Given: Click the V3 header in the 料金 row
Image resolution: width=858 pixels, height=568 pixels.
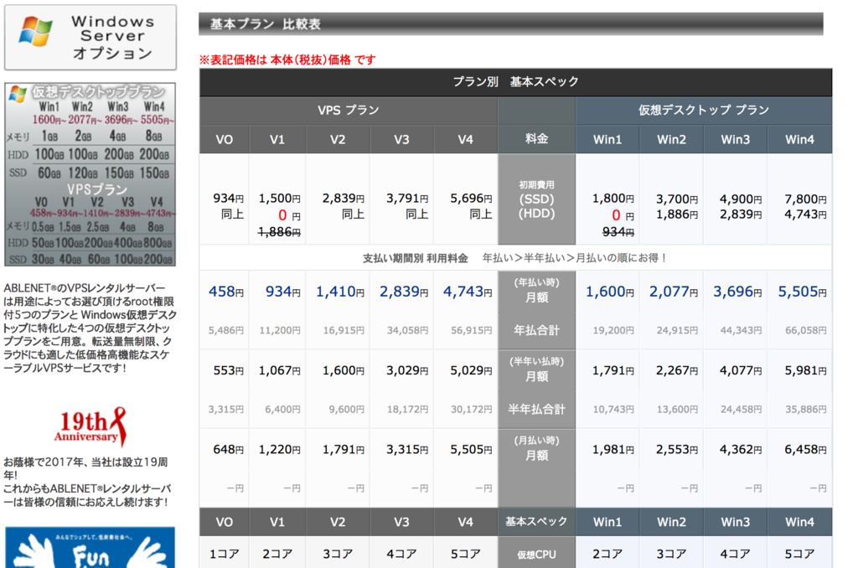Looking at the screenshot, I should point(401,140).
